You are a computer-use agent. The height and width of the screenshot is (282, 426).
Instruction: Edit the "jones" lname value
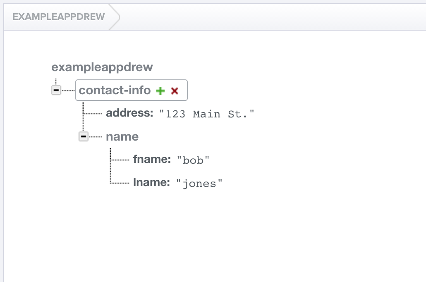click(x=199, y=184)
